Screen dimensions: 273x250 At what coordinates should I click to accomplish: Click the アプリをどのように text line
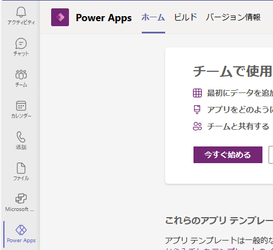[240, 110]
